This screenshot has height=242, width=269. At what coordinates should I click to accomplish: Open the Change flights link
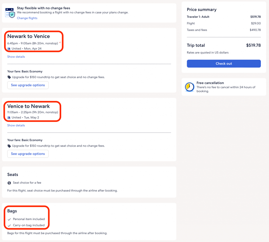[27, 18]
